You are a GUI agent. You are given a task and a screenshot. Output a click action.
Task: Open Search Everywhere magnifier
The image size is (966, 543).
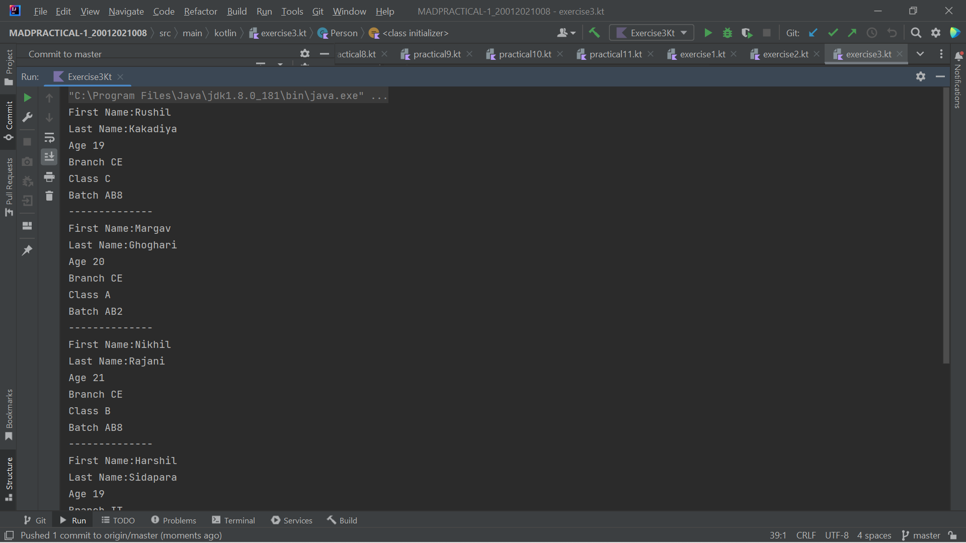coord(916,33)
